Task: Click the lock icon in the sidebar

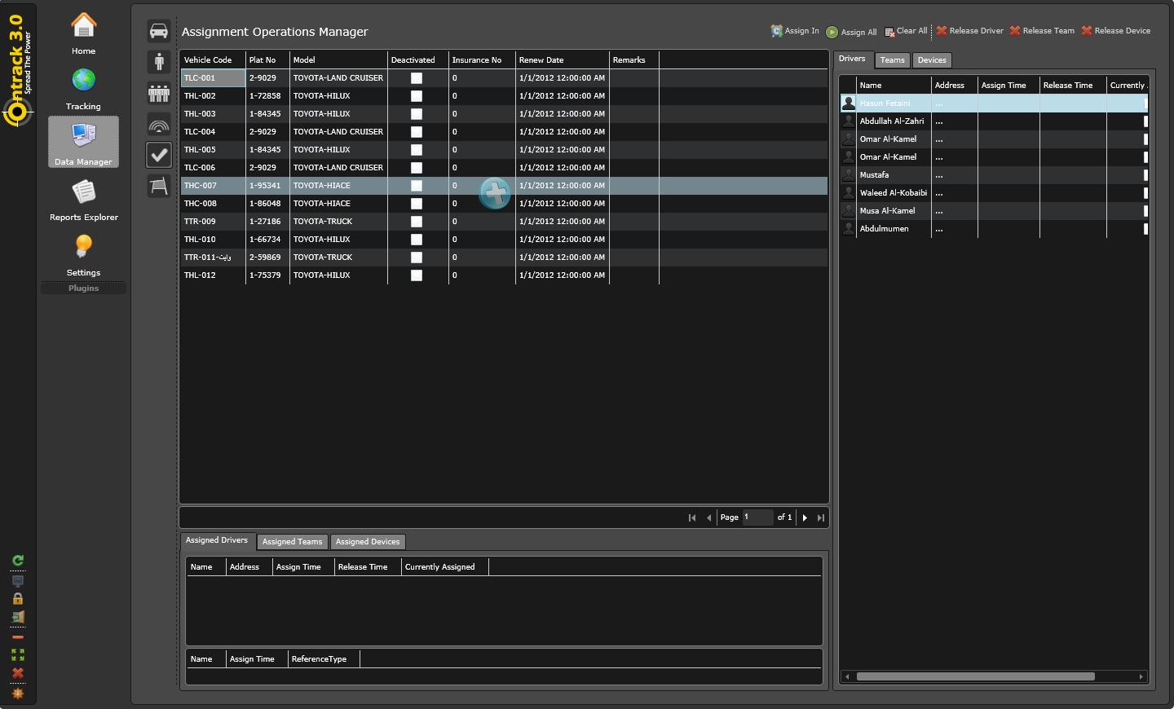Action: point(17,598)
